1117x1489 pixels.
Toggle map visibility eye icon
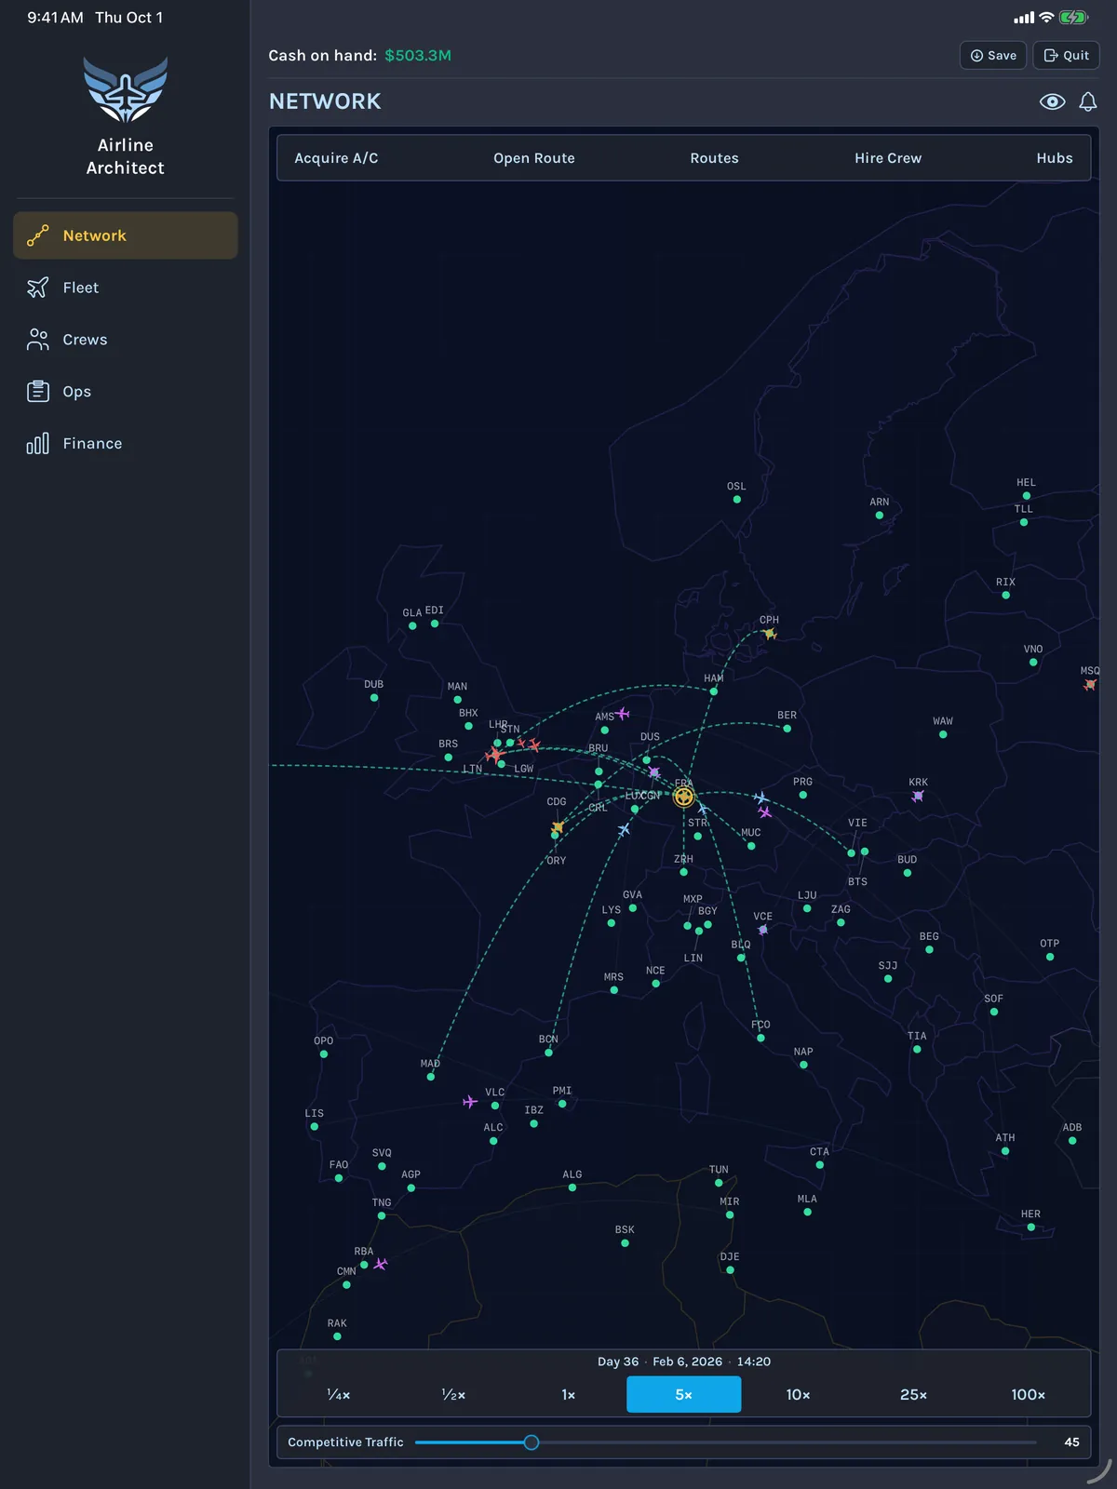1053,101
